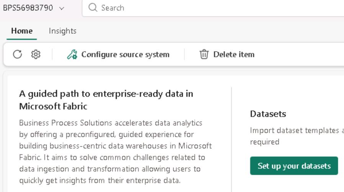This screenshot has width=344, height=192.
Task: Click the Delete item trash can icon
Action: [203, 54]
